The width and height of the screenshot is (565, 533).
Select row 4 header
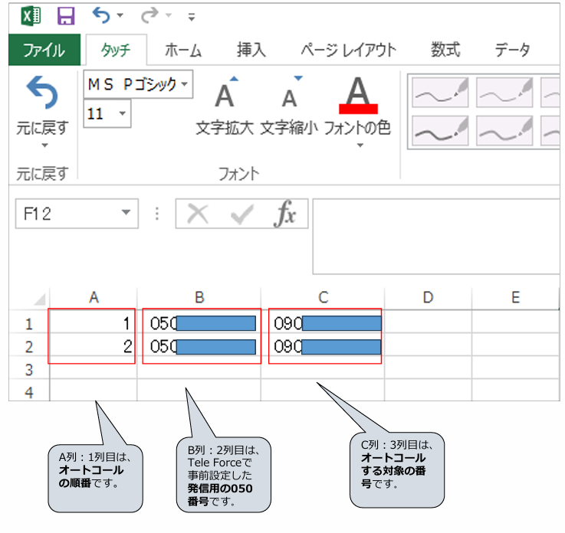[x=29, y=391]
